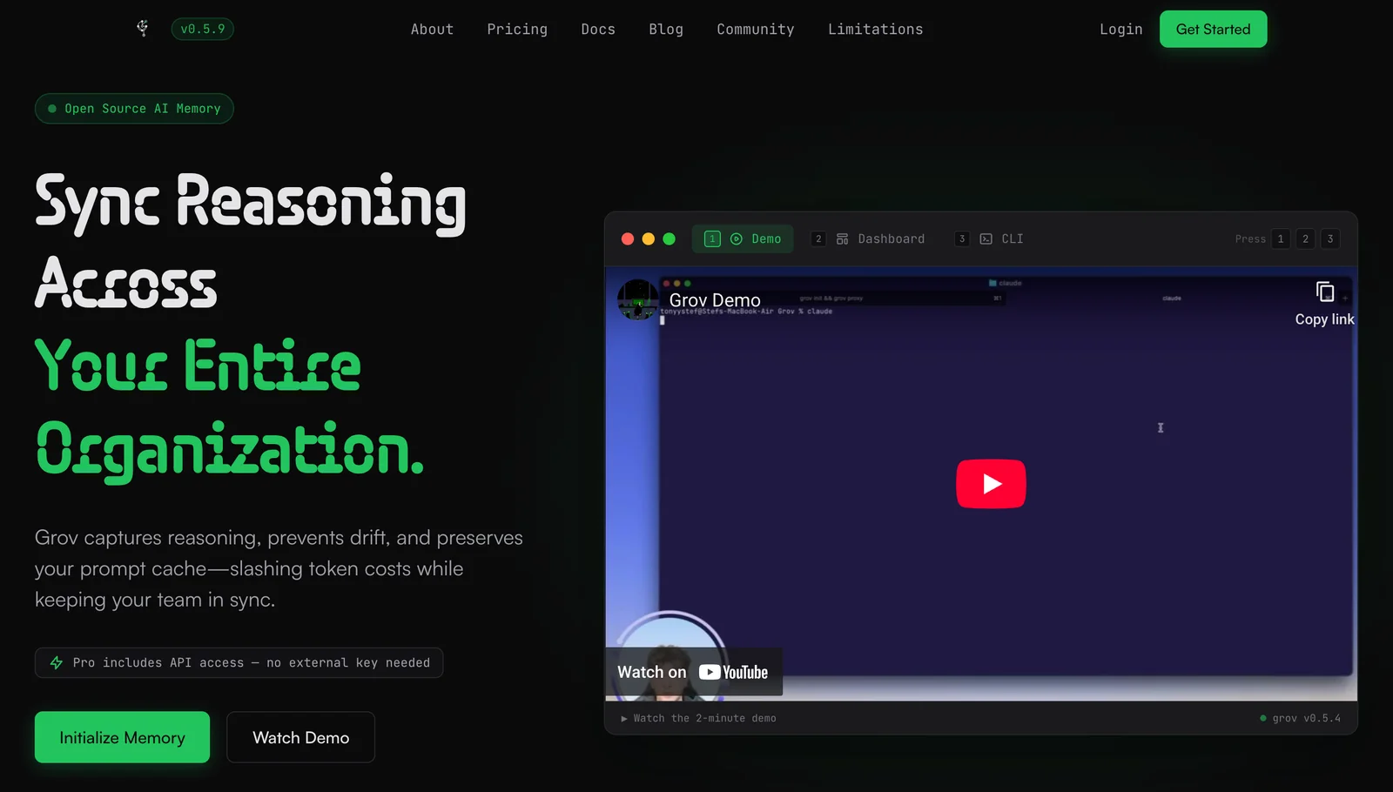Switch to the CLI tab
1393x792 pixels.
(1000, 238)
